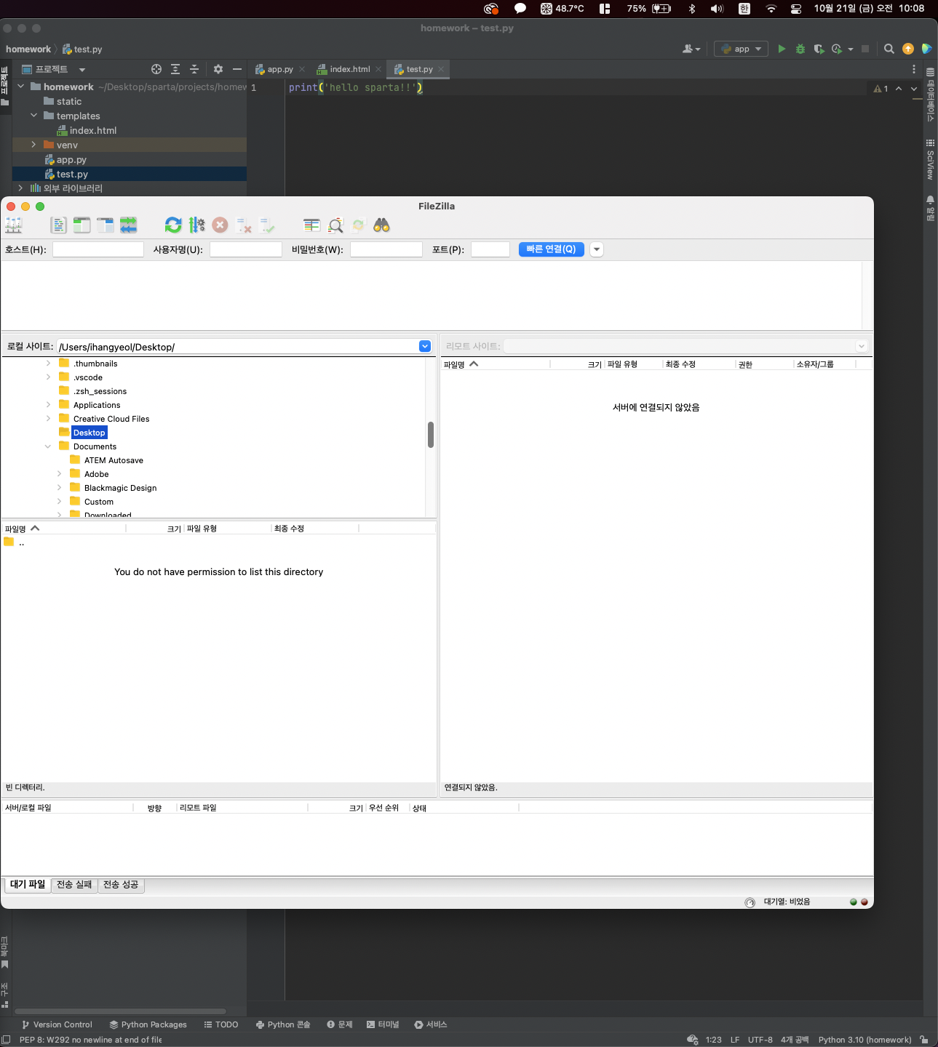Image resolution: width=938 pixels, height=1047 pixels.
Task: Focus the port field 포트
Action: 490,249
